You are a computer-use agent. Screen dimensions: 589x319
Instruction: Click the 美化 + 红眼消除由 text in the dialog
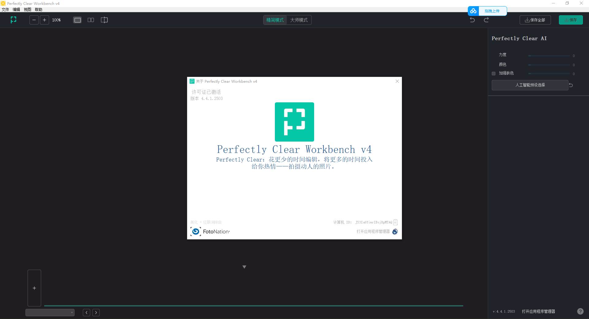coord(206,222)
